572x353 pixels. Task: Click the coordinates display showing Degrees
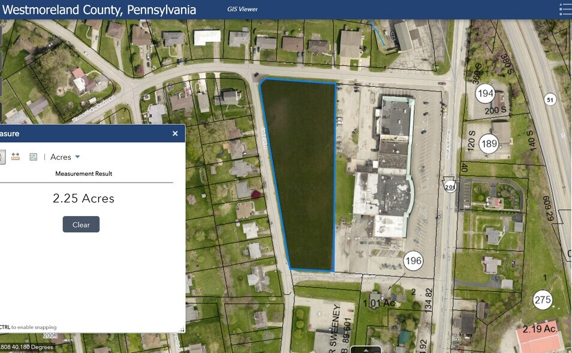(x=27, y=346)
